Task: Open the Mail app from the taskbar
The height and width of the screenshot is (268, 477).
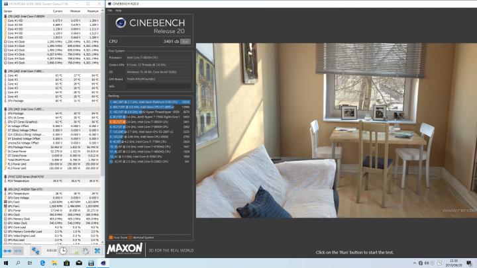Action: point(79,263)
